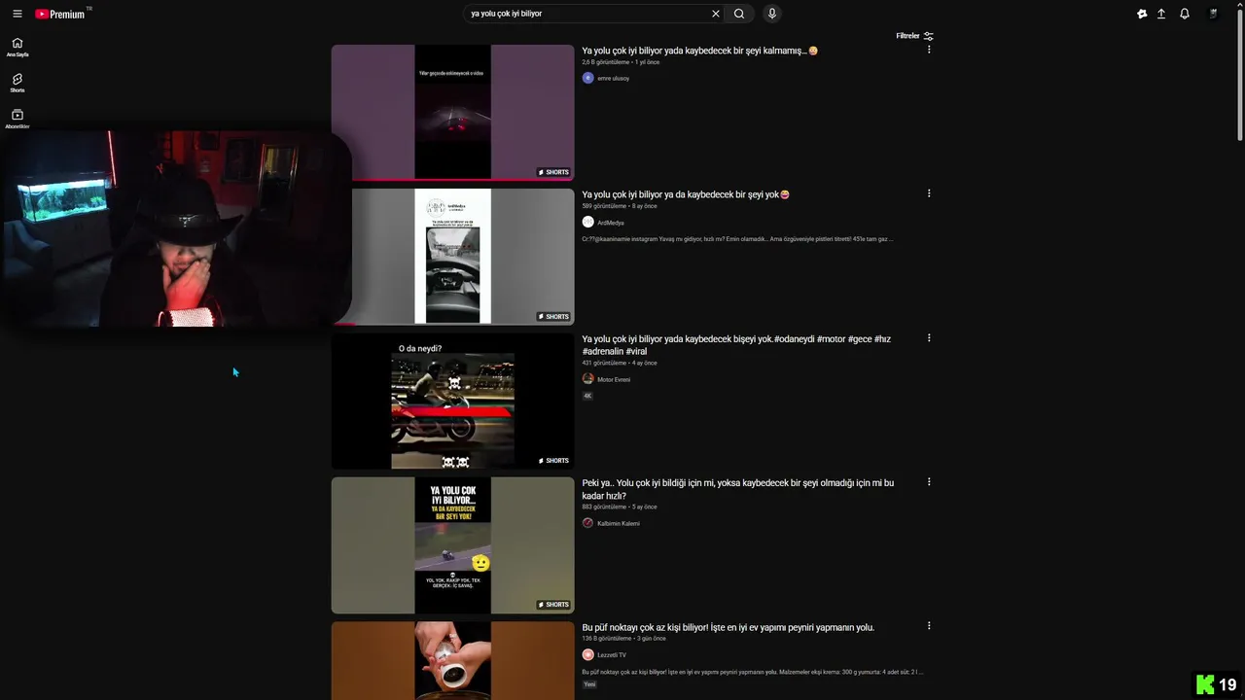Open Lezzetli TV channel name link
This screenshot has width=1245, height=700.
click(x=612, y=655)
